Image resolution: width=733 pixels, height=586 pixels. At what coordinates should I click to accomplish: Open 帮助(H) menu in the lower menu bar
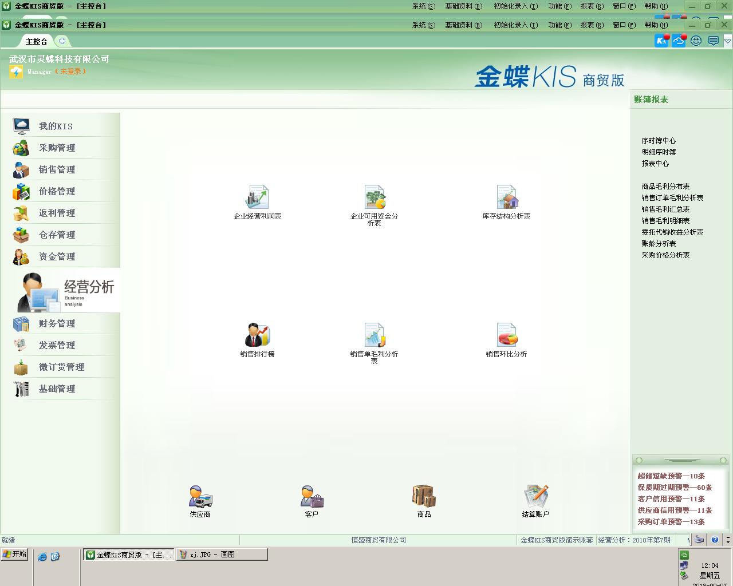pos(656,25)
